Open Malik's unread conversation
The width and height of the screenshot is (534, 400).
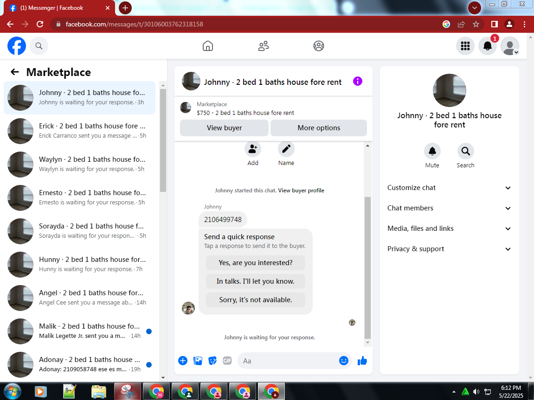[80, 331]
